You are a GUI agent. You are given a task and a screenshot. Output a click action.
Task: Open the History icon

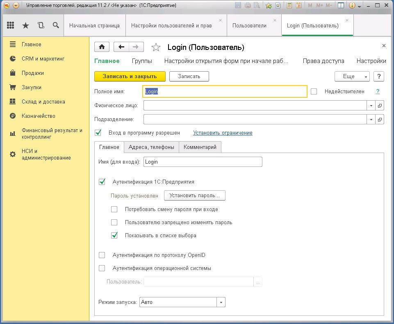coord(41,25)
